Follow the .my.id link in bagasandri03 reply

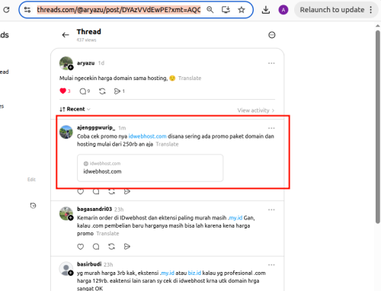point(235,218)
